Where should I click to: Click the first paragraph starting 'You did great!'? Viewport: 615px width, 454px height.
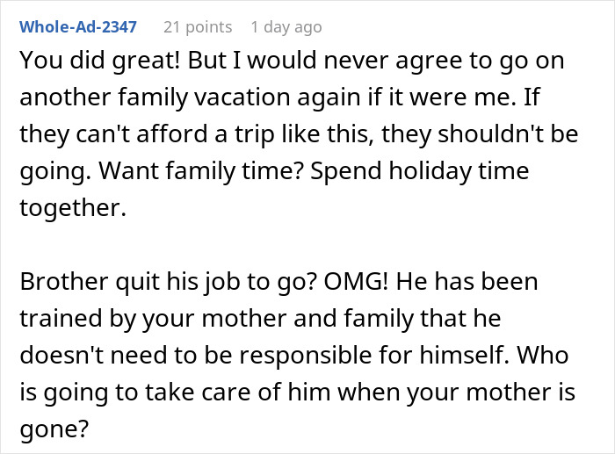click(x=299, y=133)
